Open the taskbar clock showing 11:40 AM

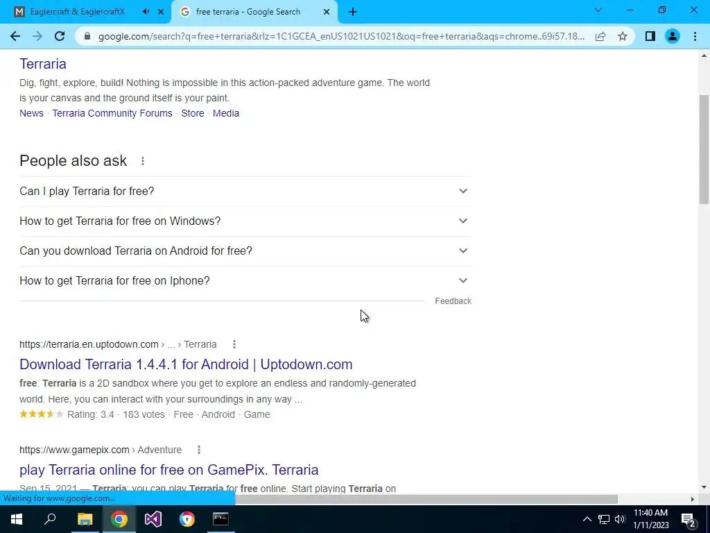[650, 519]
